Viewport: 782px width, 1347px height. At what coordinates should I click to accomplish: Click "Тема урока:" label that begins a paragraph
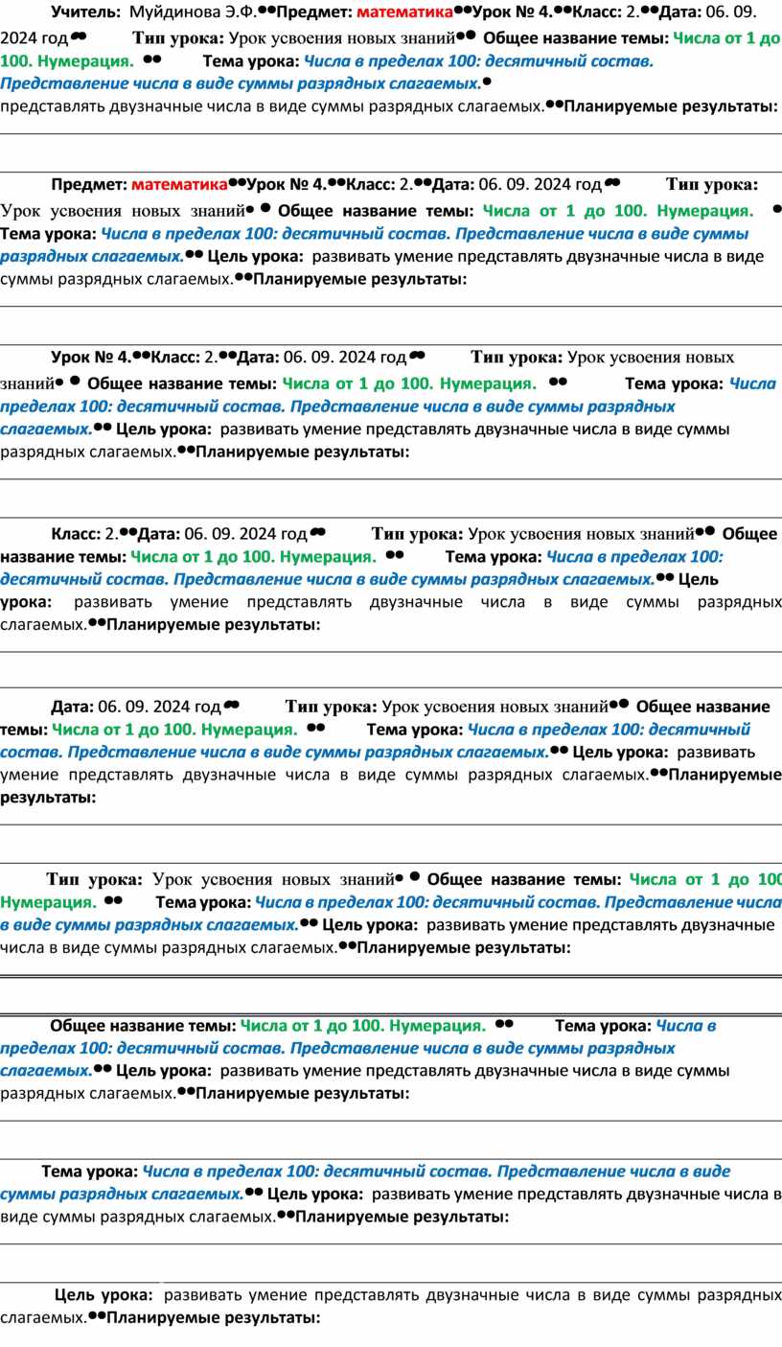[x=90, y=1172]
